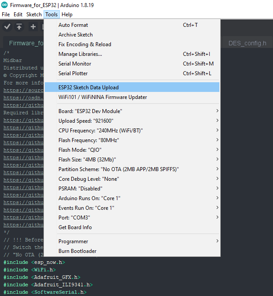Click the "Required libr" comment line

[24, 113]
